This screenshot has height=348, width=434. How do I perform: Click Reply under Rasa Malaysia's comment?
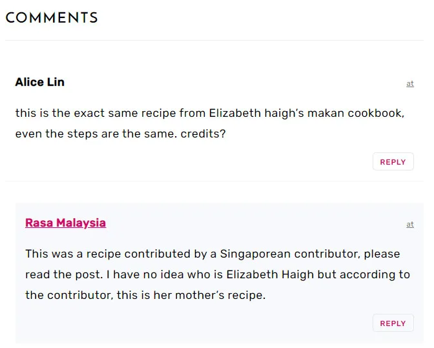click(x=393, y=323)
